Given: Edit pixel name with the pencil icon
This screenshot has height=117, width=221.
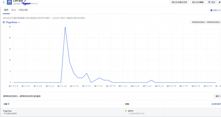Looking at the screenshot, I should [x=25, y=1].
